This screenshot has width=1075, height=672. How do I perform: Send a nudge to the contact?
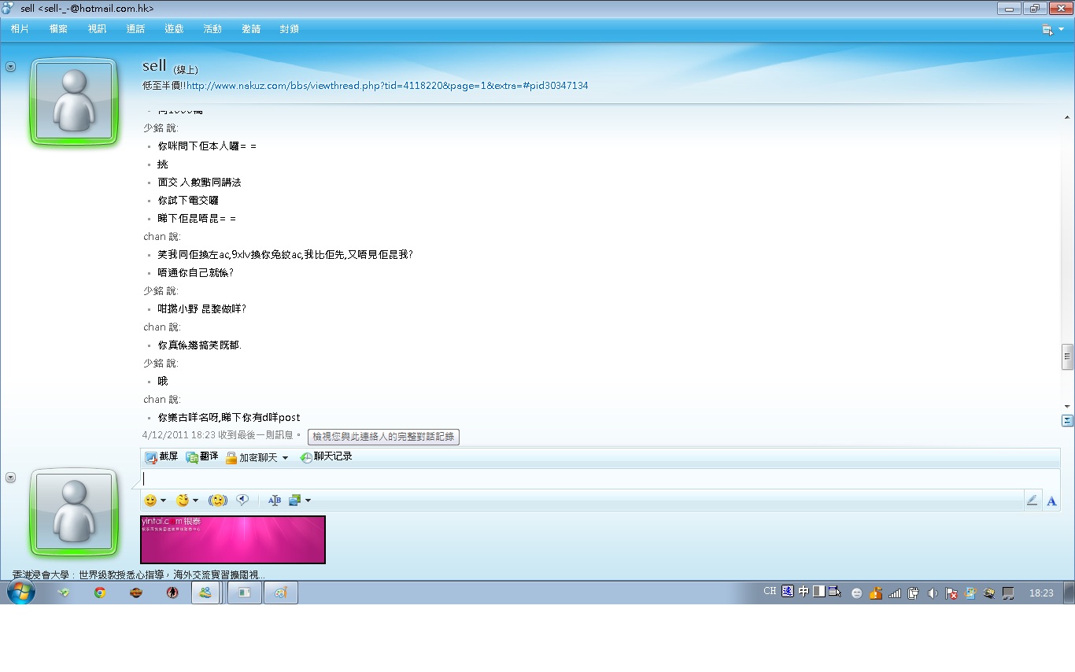pos(218,500)
